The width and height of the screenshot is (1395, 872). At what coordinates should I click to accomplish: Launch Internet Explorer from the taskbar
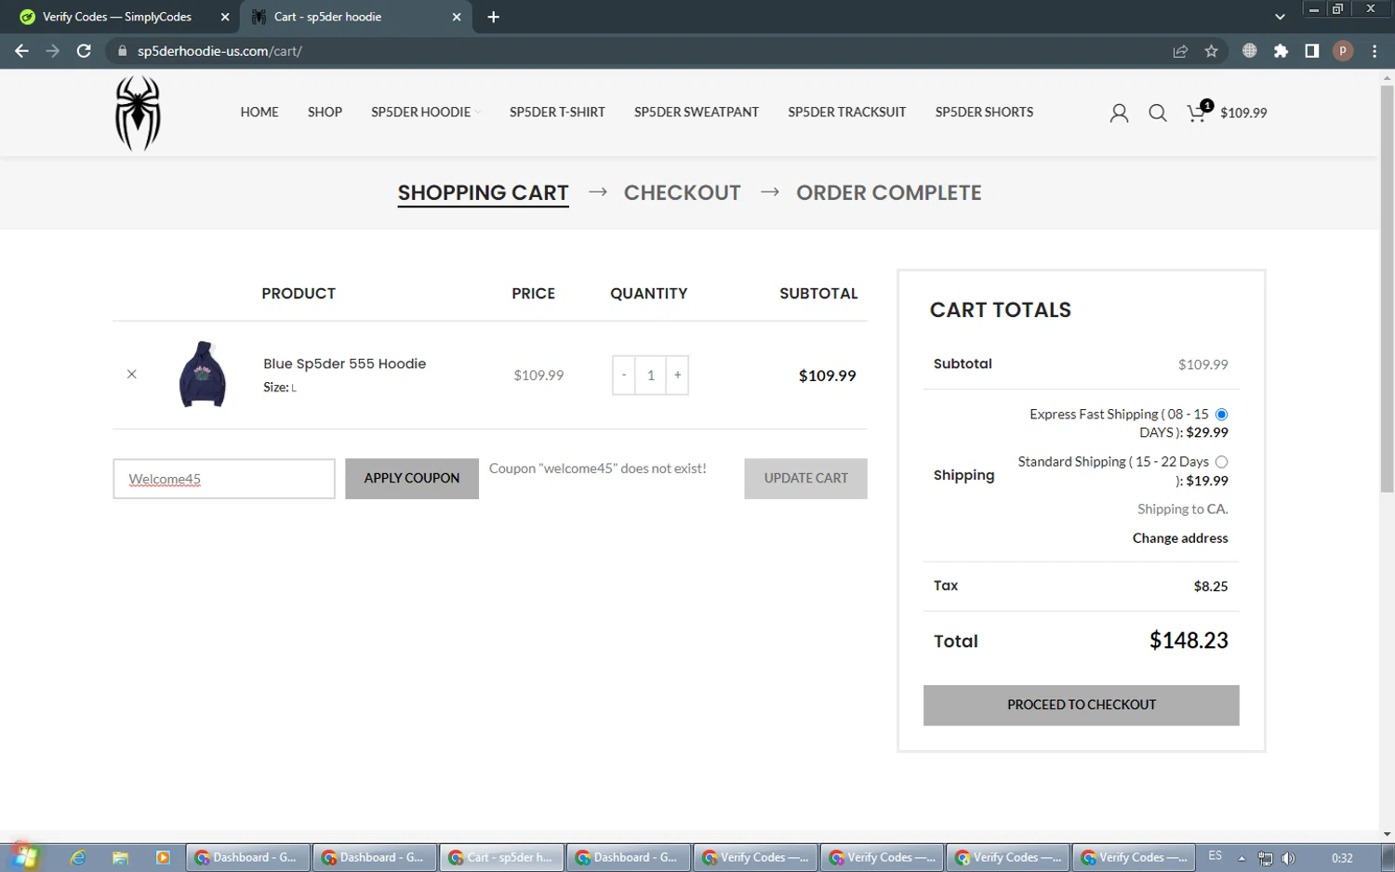78,858
